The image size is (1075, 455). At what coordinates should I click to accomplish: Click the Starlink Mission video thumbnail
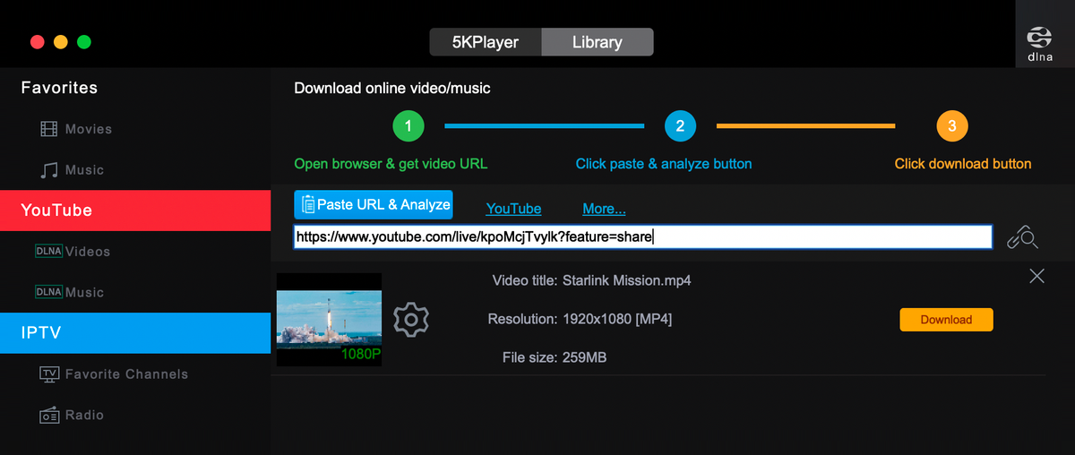click(329, 320)
